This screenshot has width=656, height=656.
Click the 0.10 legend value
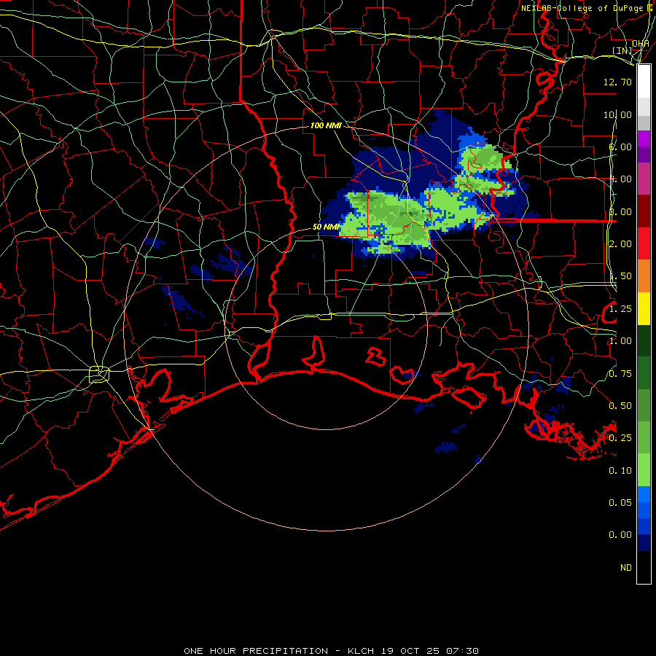620,471
